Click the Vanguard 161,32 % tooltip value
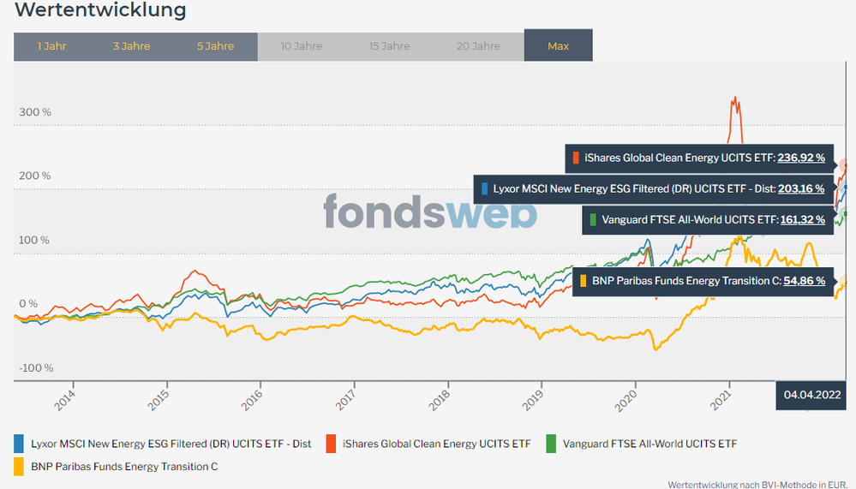The image size is (856, 489). click(802, 219)
